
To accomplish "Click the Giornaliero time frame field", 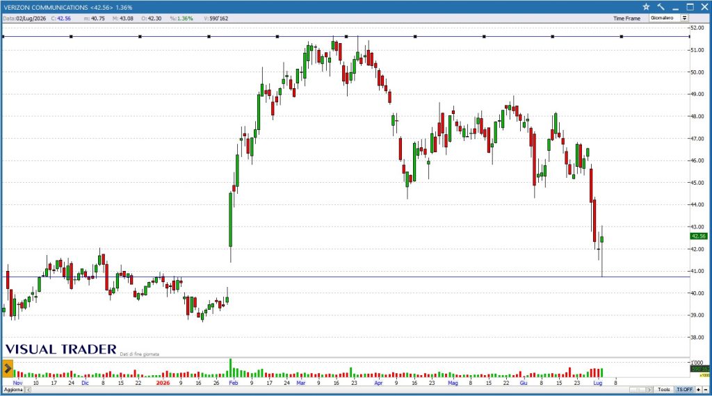I will pos(665,18).
